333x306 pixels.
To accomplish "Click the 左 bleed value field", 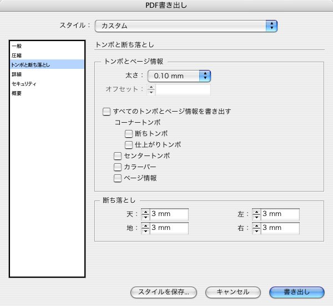I will [280, 214].
